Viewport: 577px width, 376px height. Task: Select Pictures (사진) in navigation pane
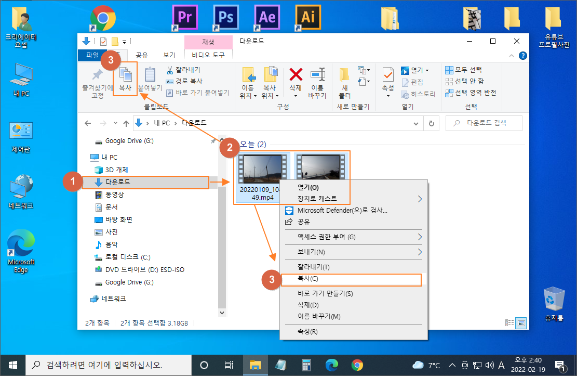106,232
